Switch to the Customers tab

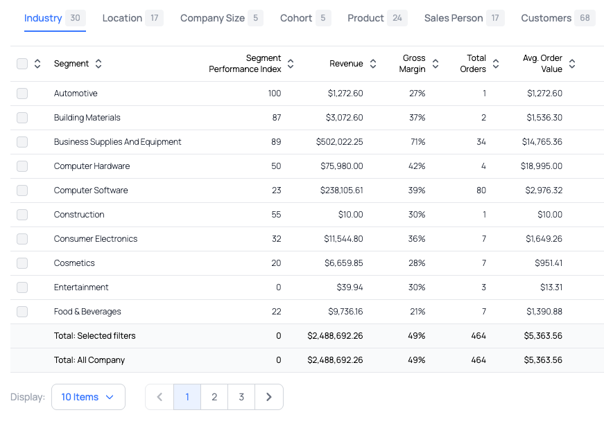[x=546, y=18]
